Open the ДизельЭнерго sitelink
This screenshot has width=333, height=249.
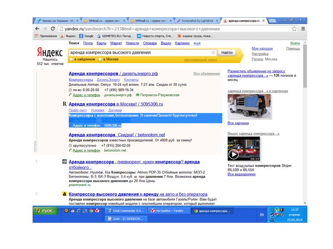[x=108, y=80]
